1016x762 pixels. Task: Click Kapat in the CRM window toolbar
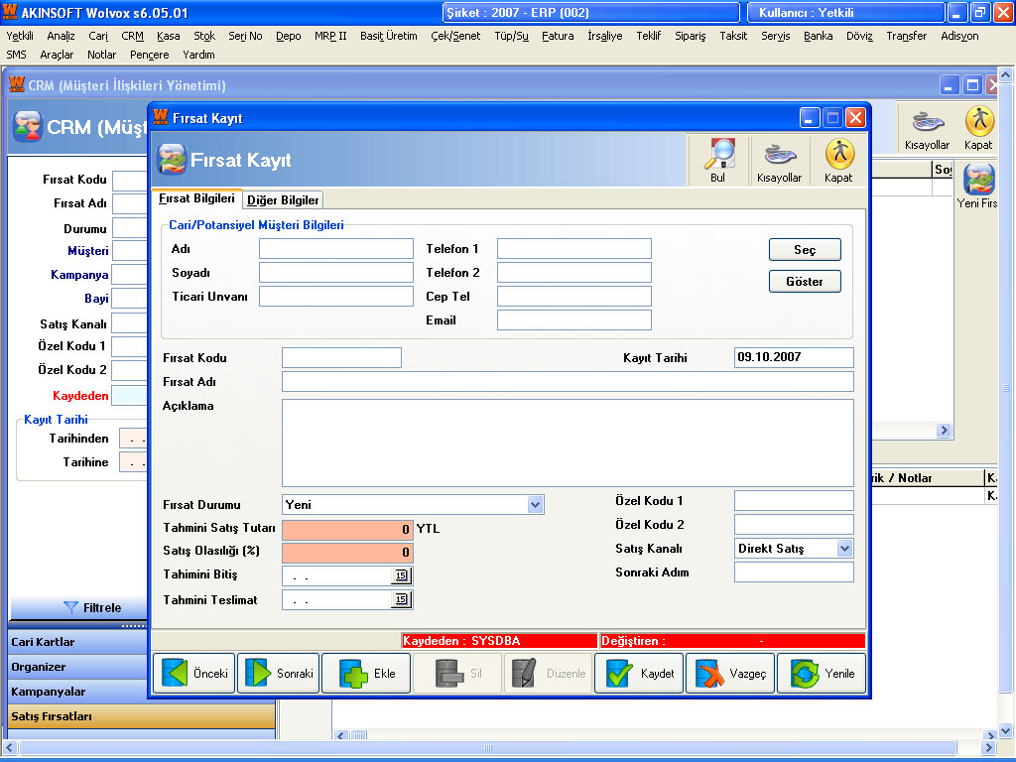click(978, 128)
